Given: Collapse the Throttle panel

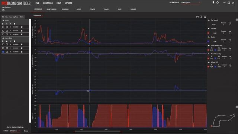Looking at the screenshot, I should [209, 29].
